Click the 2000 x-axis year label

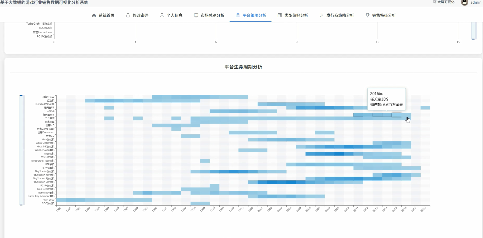coord(251,209)
